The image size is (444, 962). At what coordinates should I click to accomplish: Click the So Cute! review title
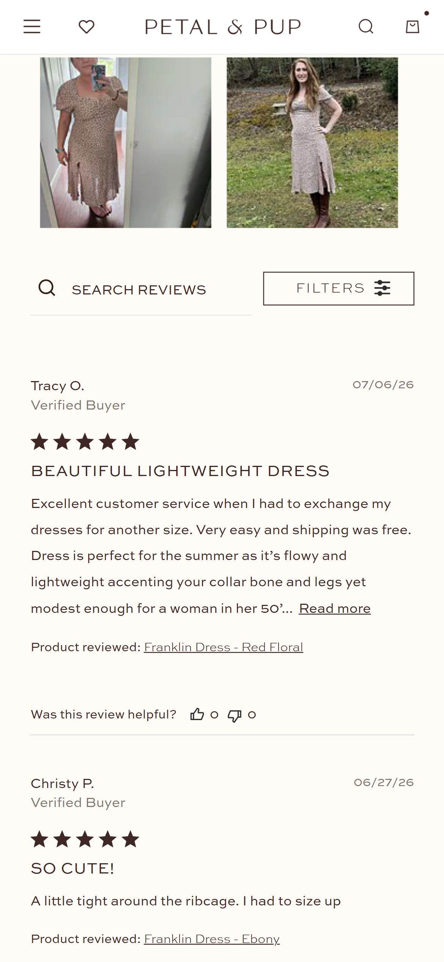[x=72, y=869]
